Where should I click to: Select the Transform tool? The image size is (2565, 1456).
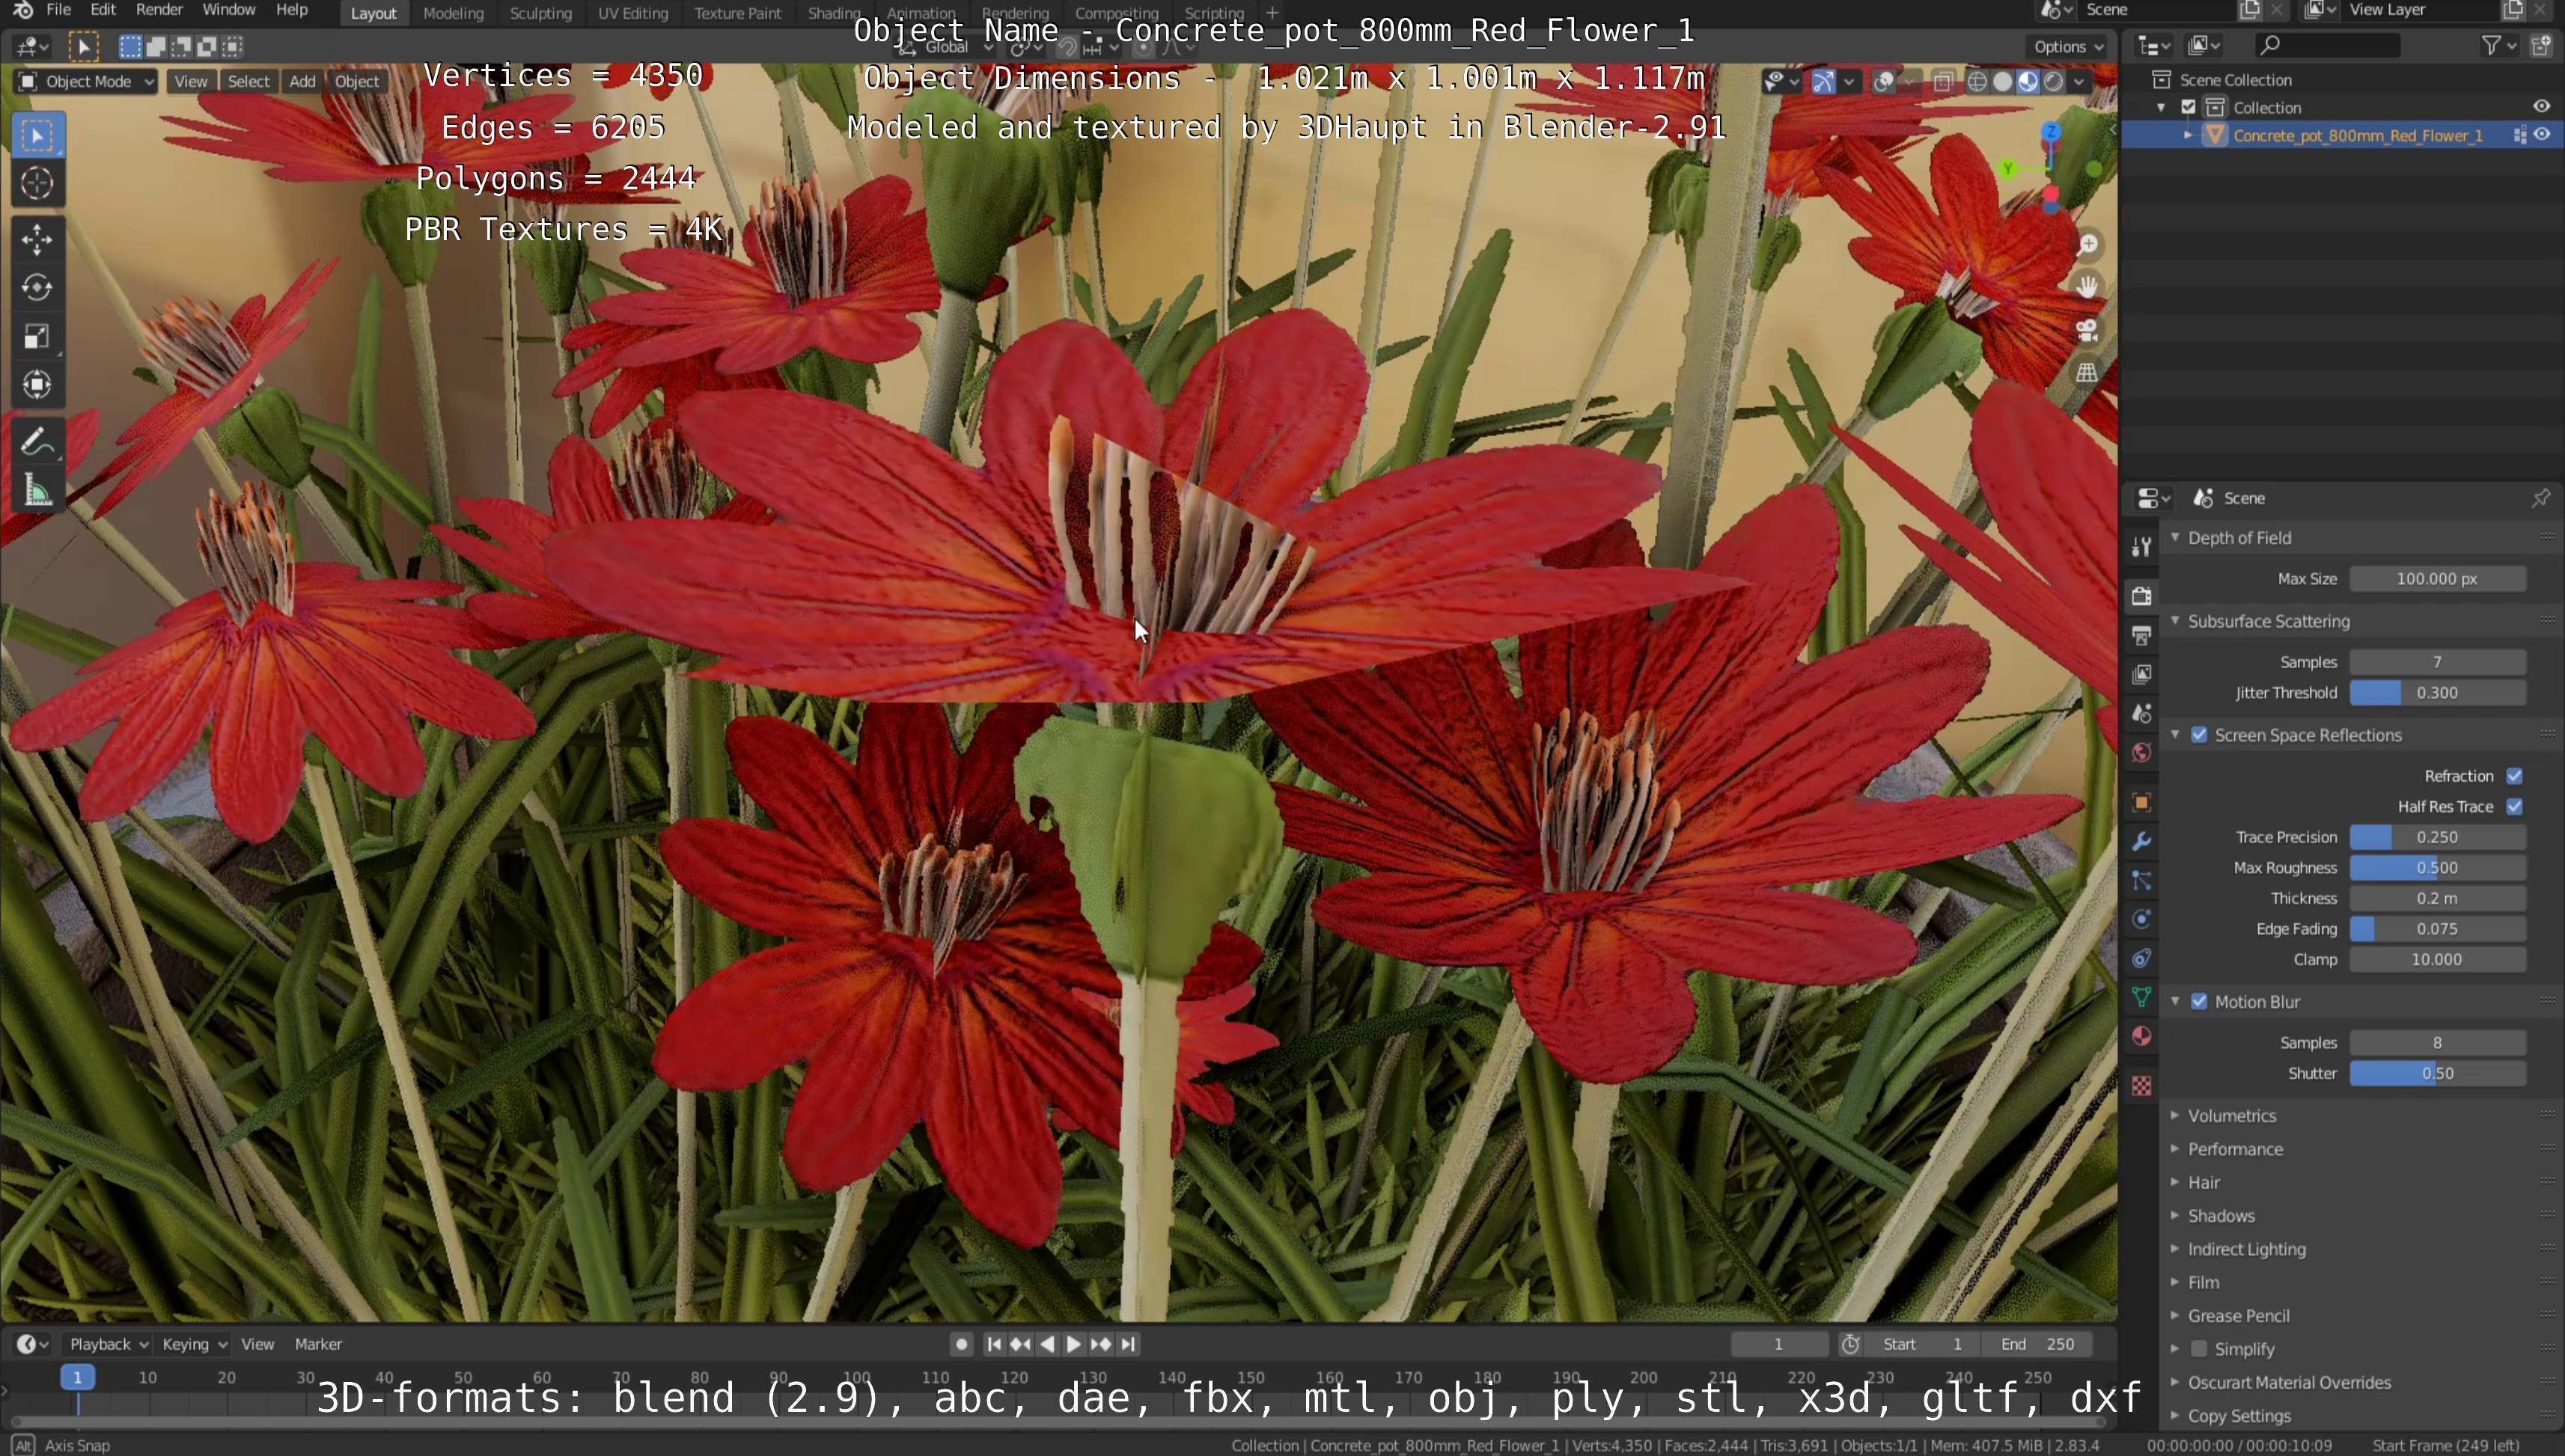tap(37, 385)
